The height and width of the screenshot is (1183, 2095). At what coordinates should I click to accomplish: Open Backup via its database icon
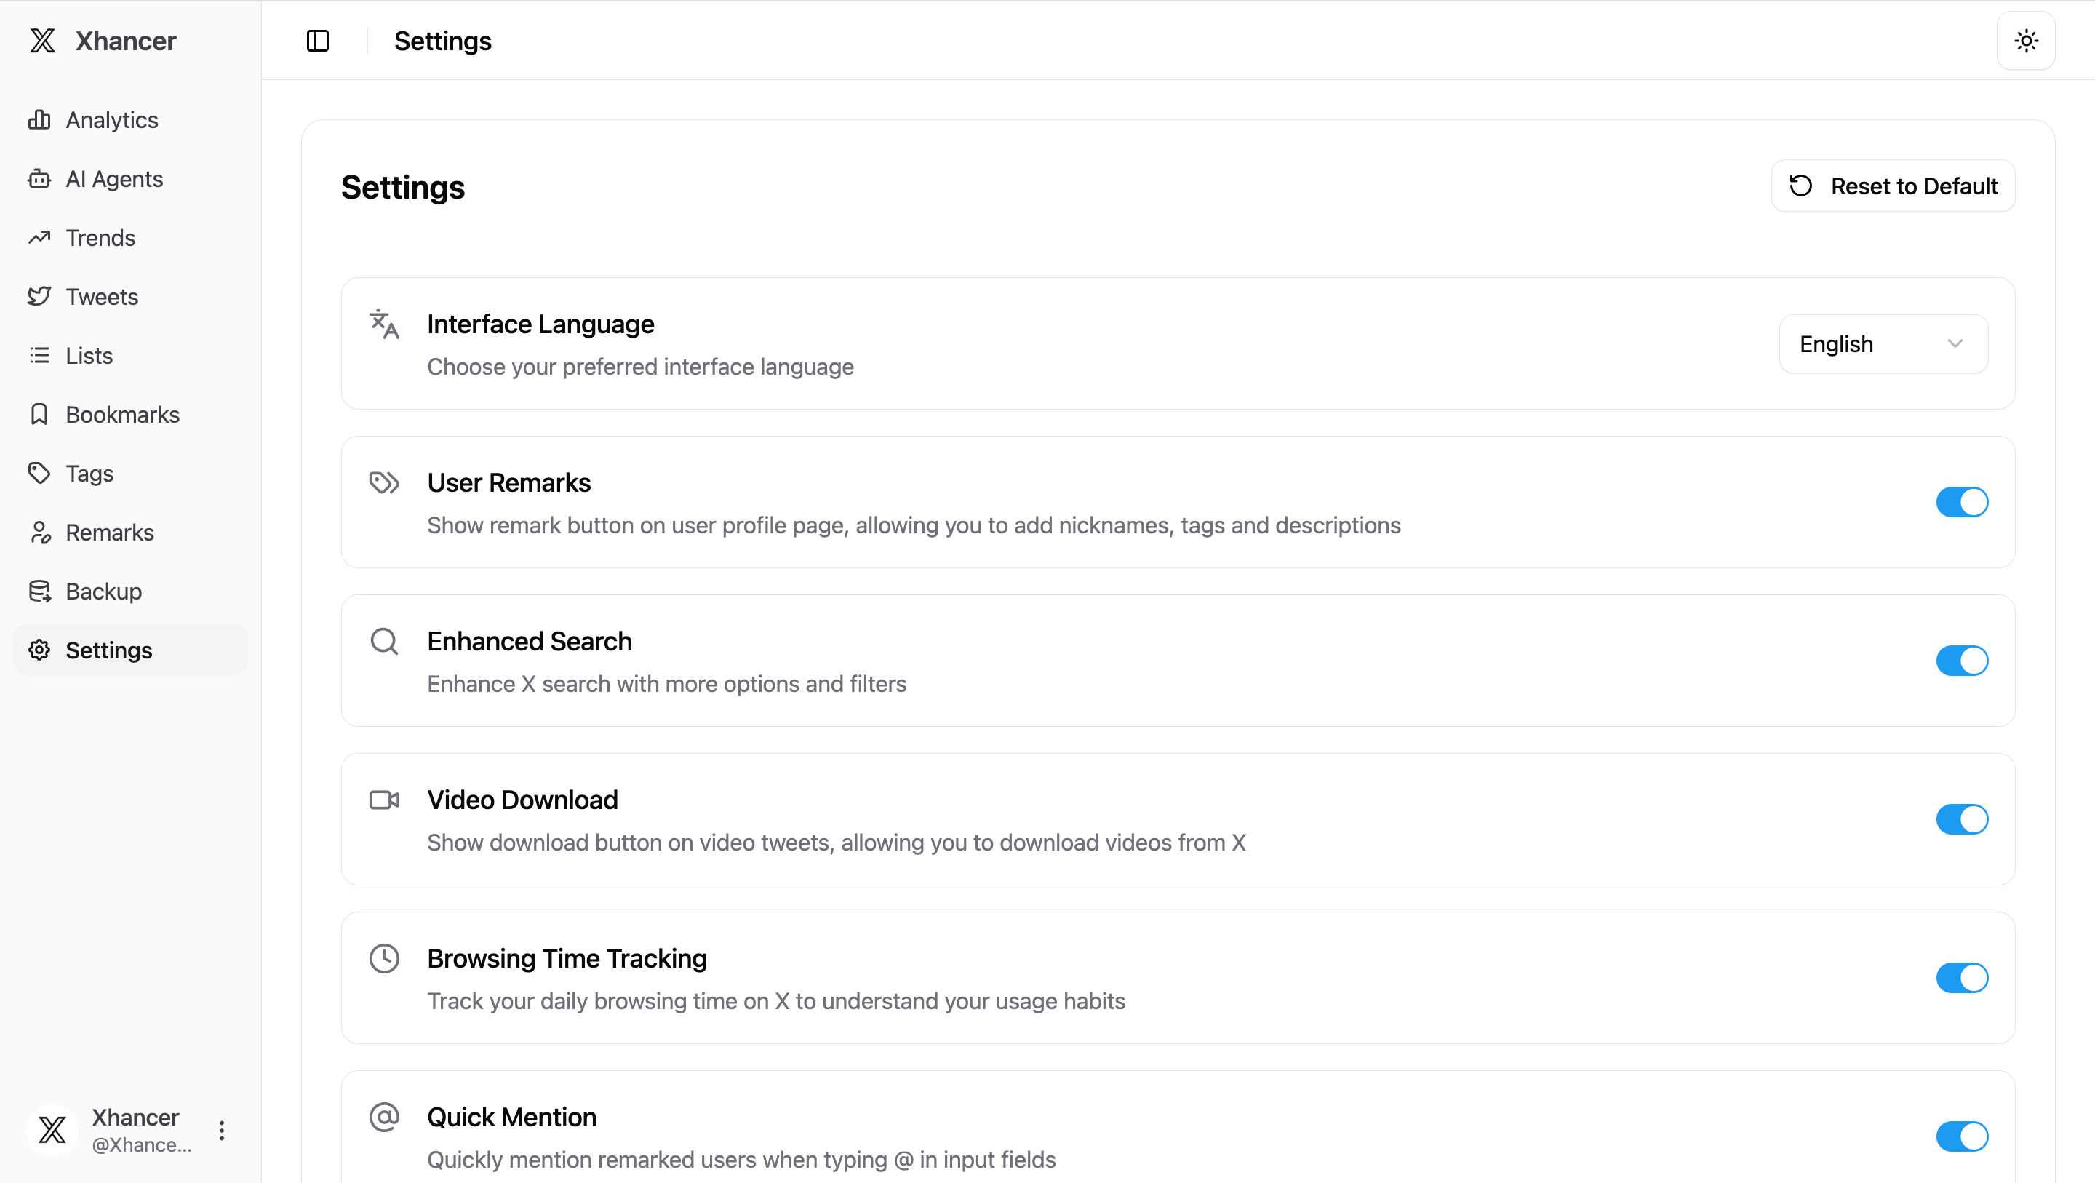coord(39,591)
